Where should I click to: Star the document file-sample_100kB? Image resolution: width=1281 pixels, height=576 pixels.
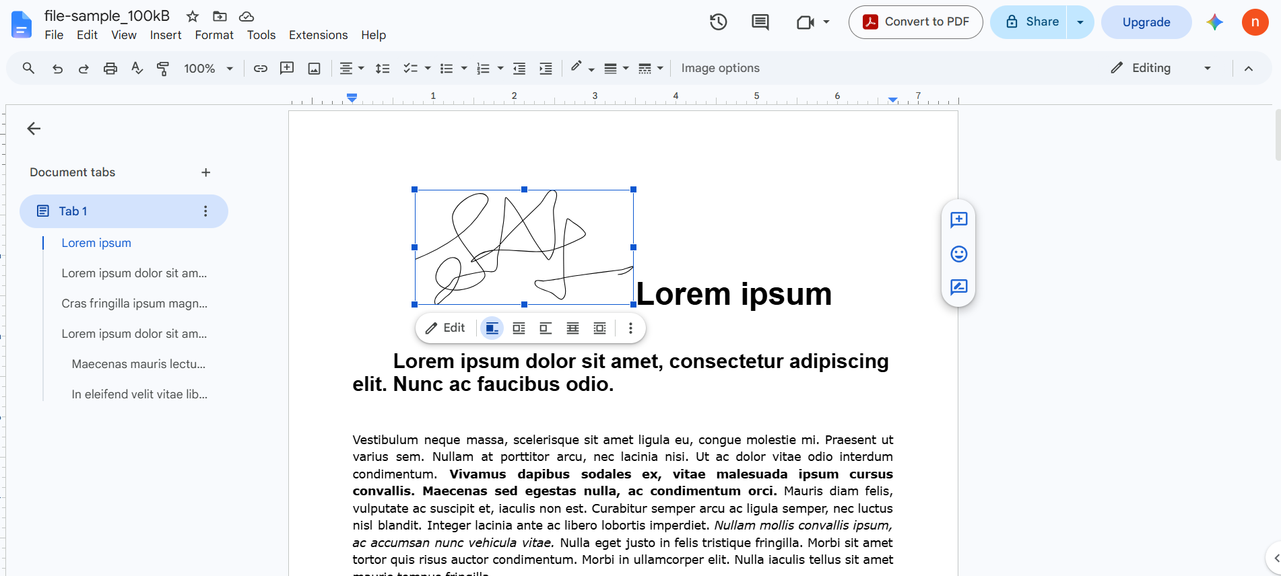[193, 16]
